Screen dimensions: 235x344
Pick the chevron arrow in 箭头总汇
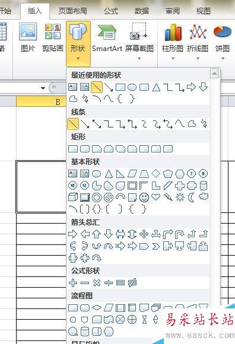156,246
